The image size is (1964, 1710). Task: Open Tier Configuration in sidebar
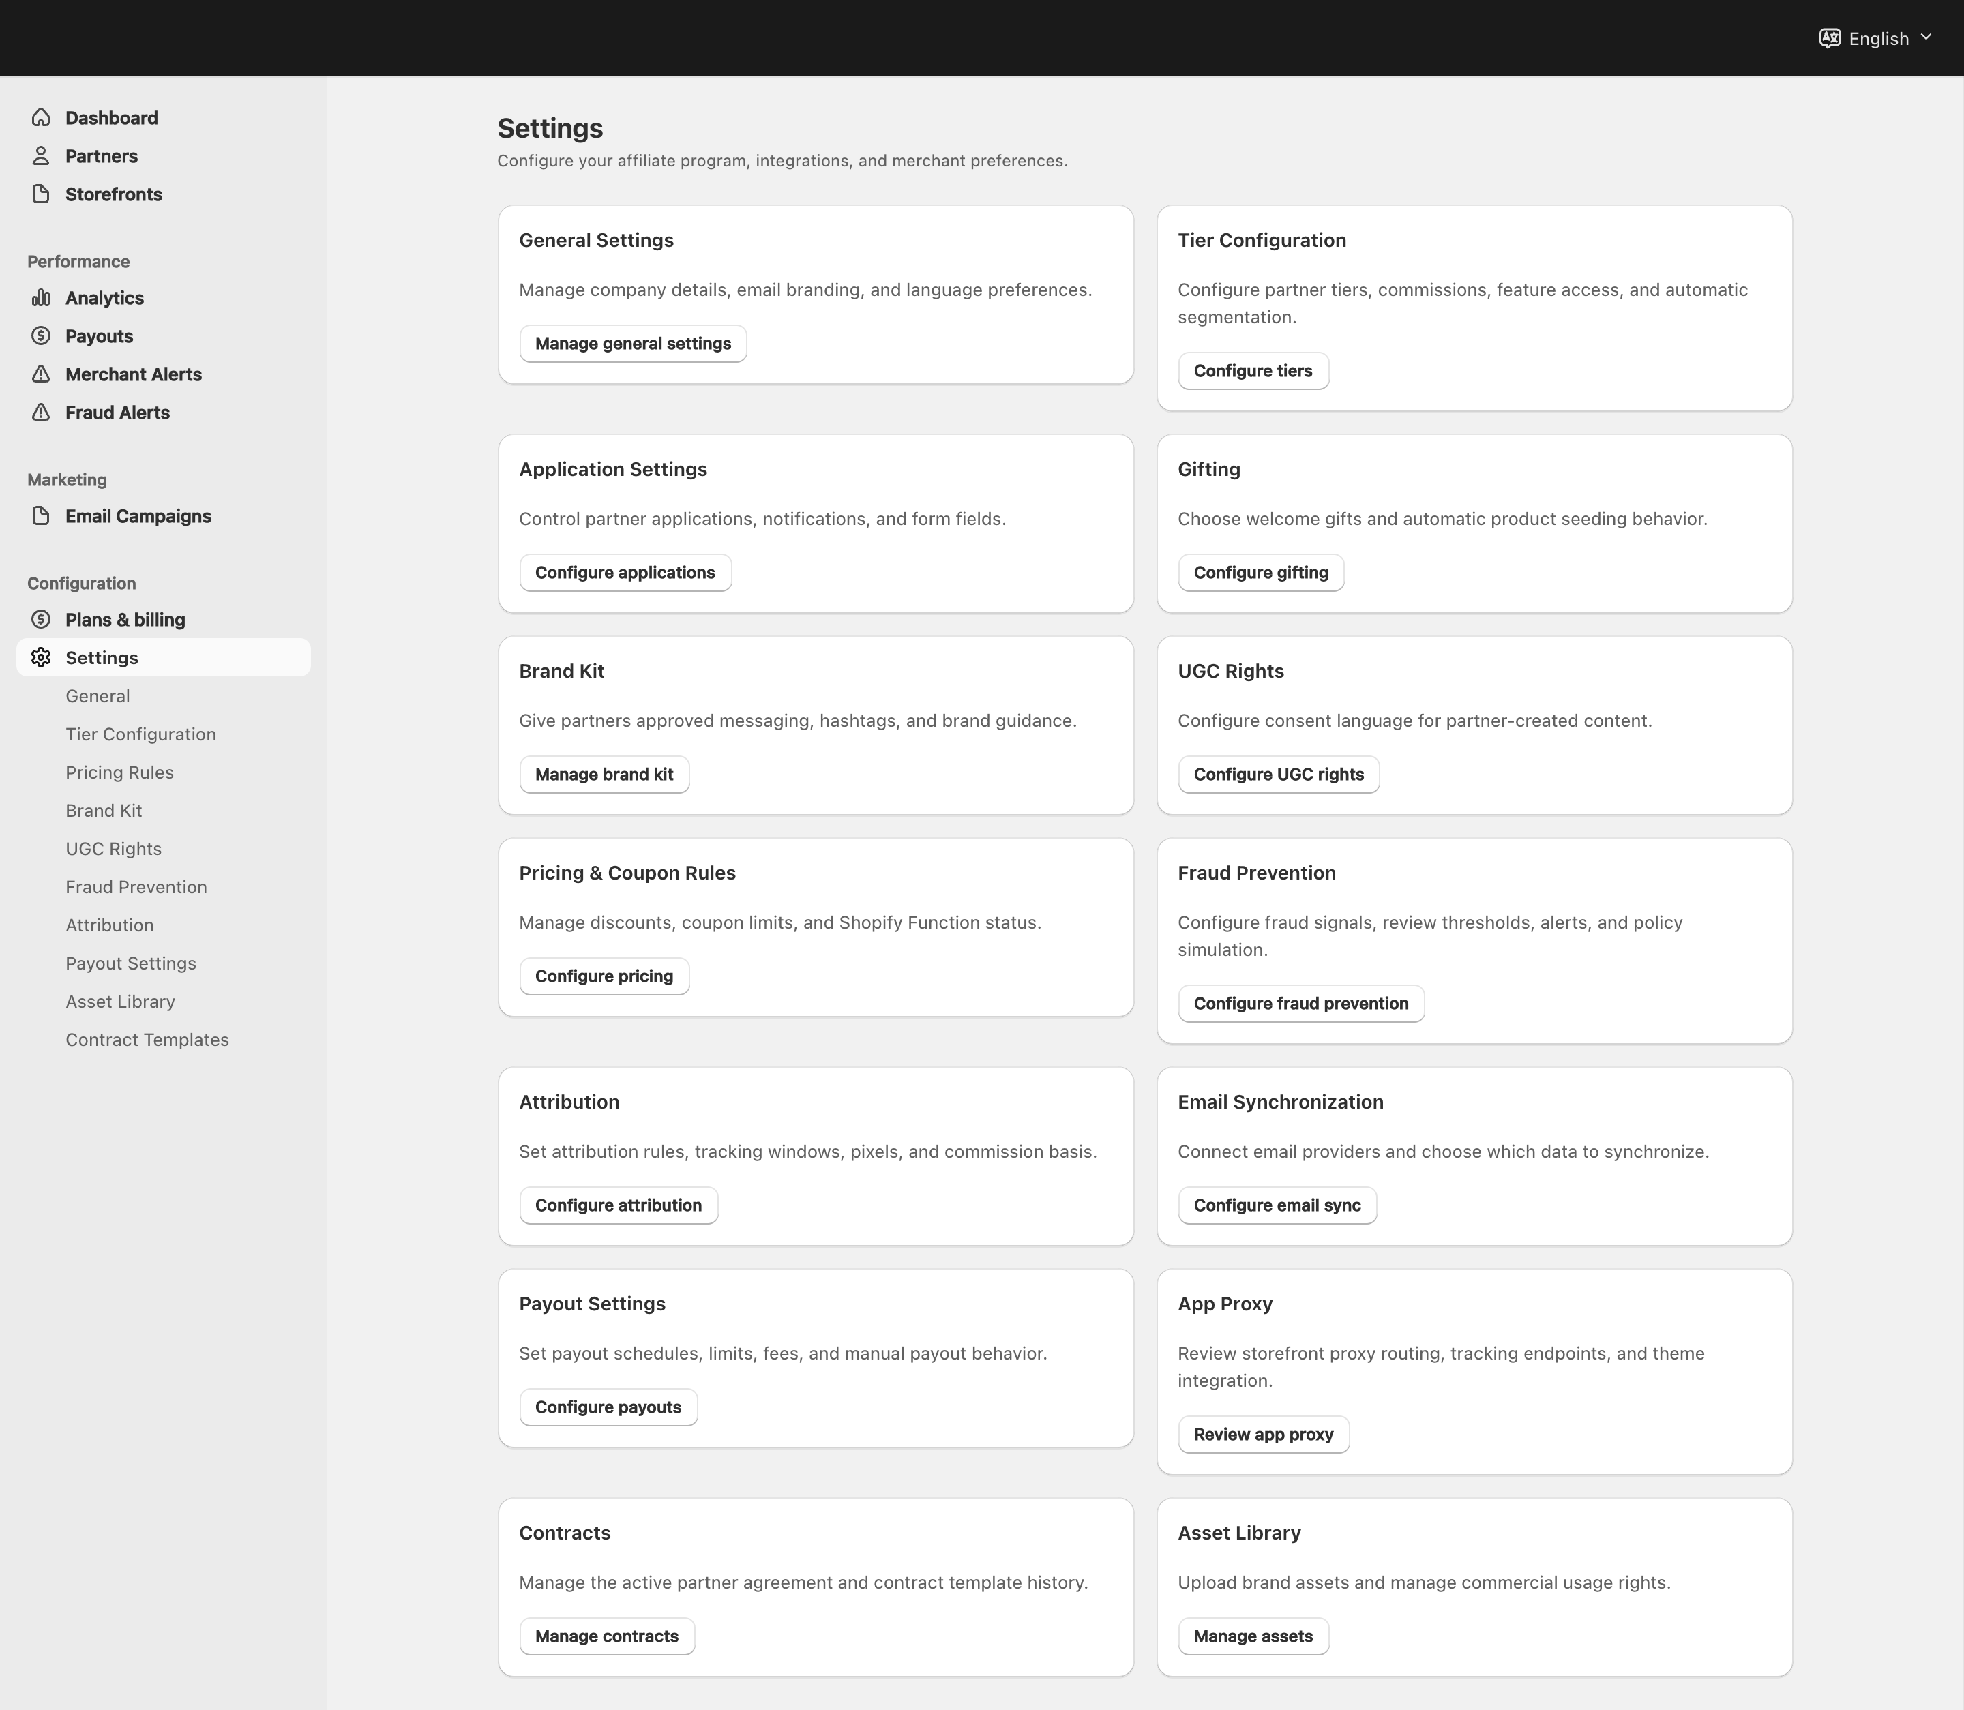click(x=140, y=734)
